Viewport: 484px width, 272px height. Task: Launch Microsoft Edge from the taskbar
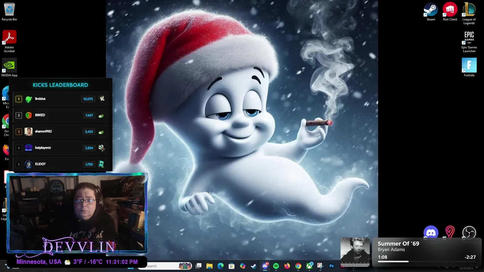[220, 266]
